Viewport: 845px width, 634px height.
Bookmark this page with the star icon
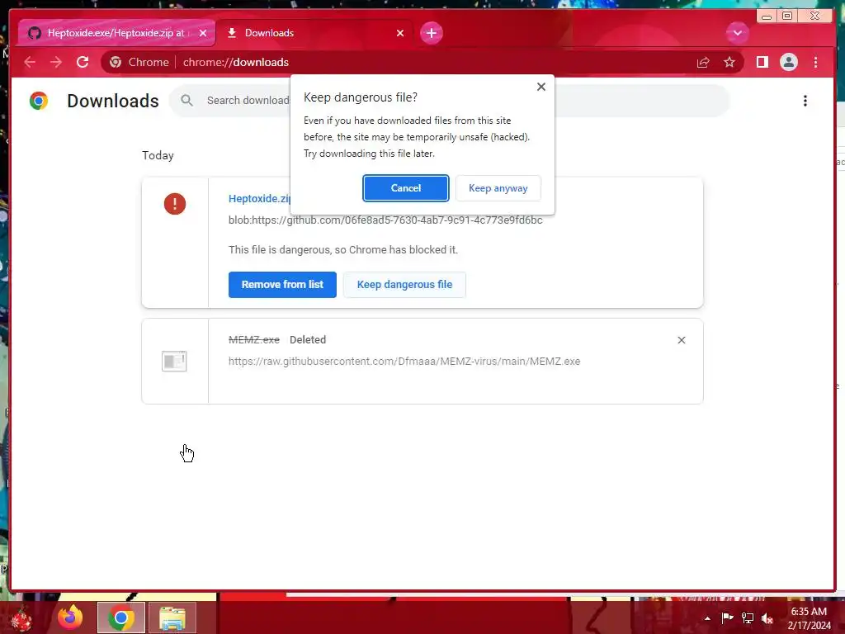[x=729, y=62]
